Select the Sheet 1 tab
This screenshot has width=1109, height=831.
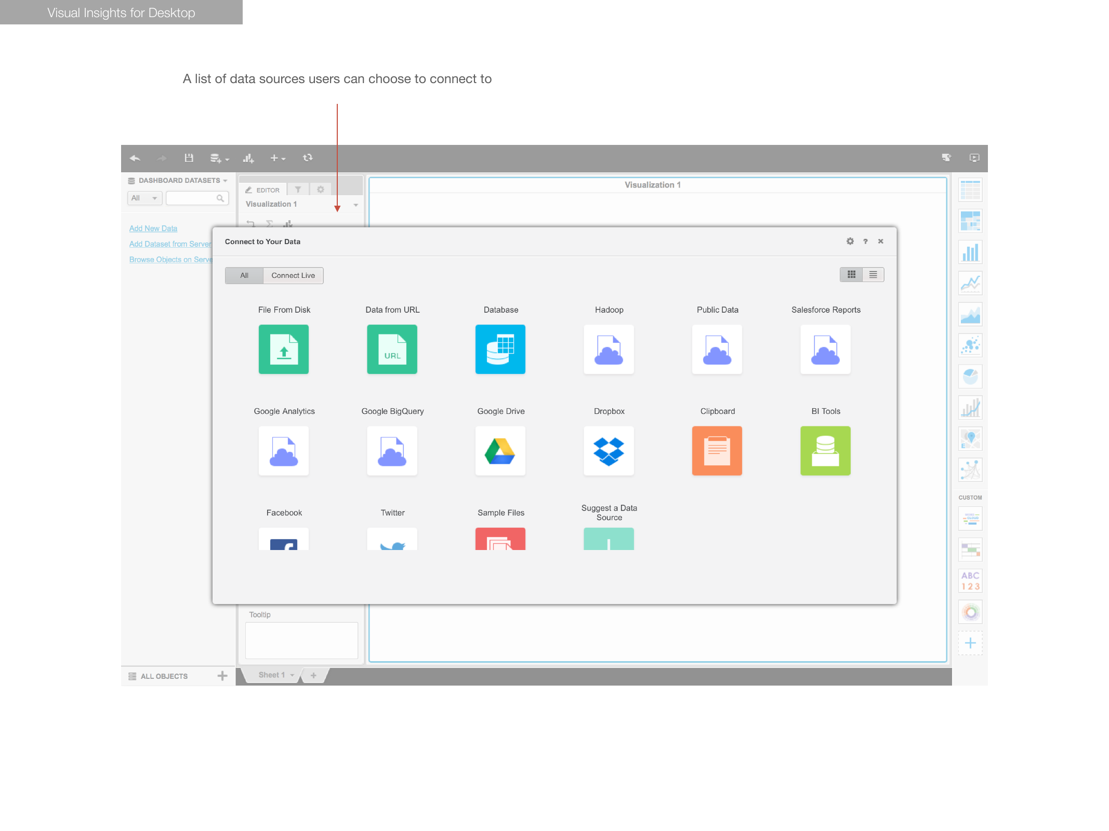pyautogui.click(x=272, y=675)
